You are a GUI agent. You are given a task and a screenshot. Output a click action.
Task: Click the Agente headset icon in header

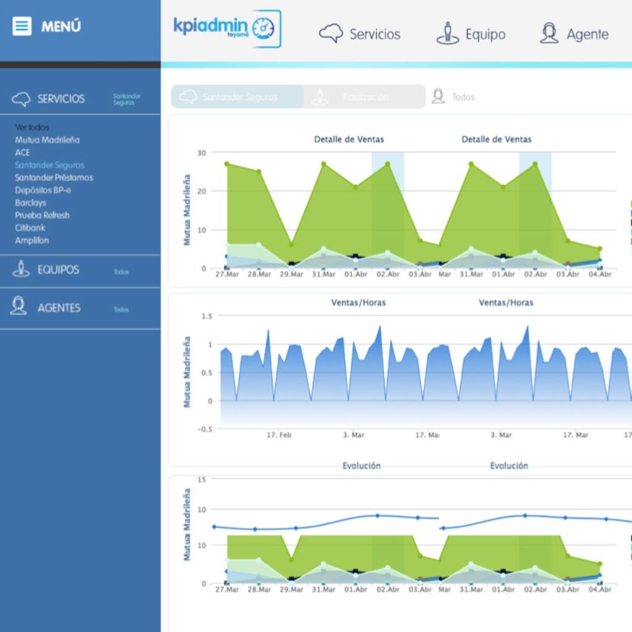[x=548, y=33]
